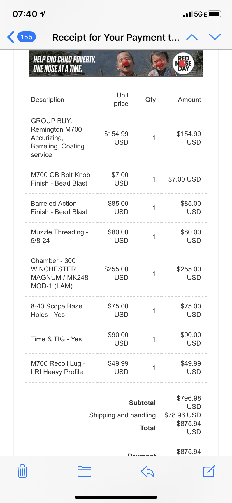232x503 pixels.
Task: Go to next message with down chevron
Action: 215,37
